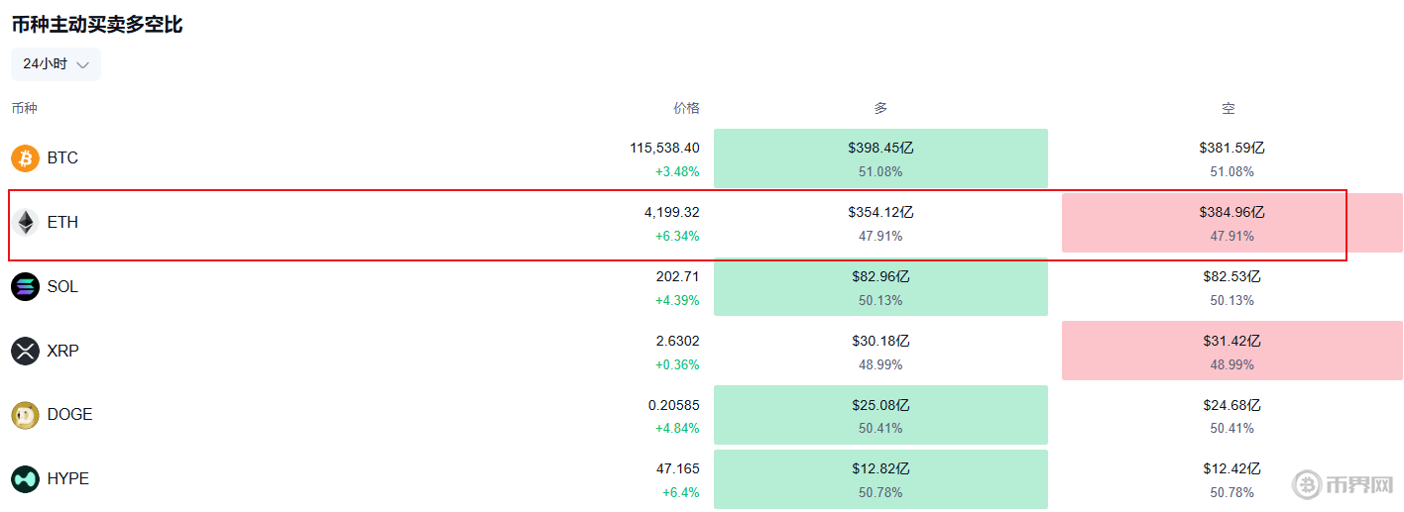This screenshot has width=1404, height=512.
Task: Click the BTC coin icon
Action: click(25, 158)
